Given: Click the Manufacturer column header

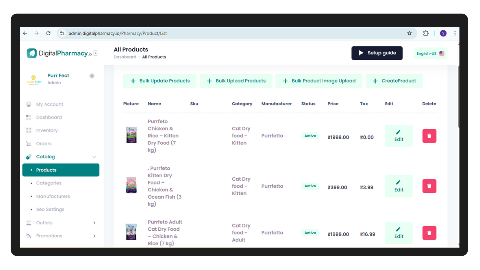Looking at the screenshot, I should pos(276,104).
